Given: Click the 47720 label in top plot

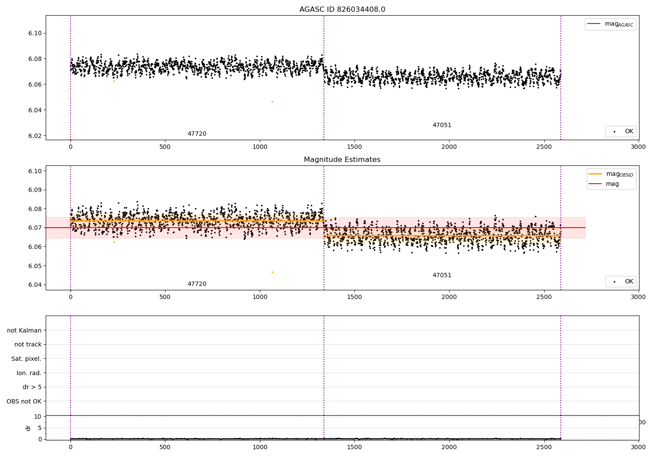Looking at the screenshot, I should (197, 134).
